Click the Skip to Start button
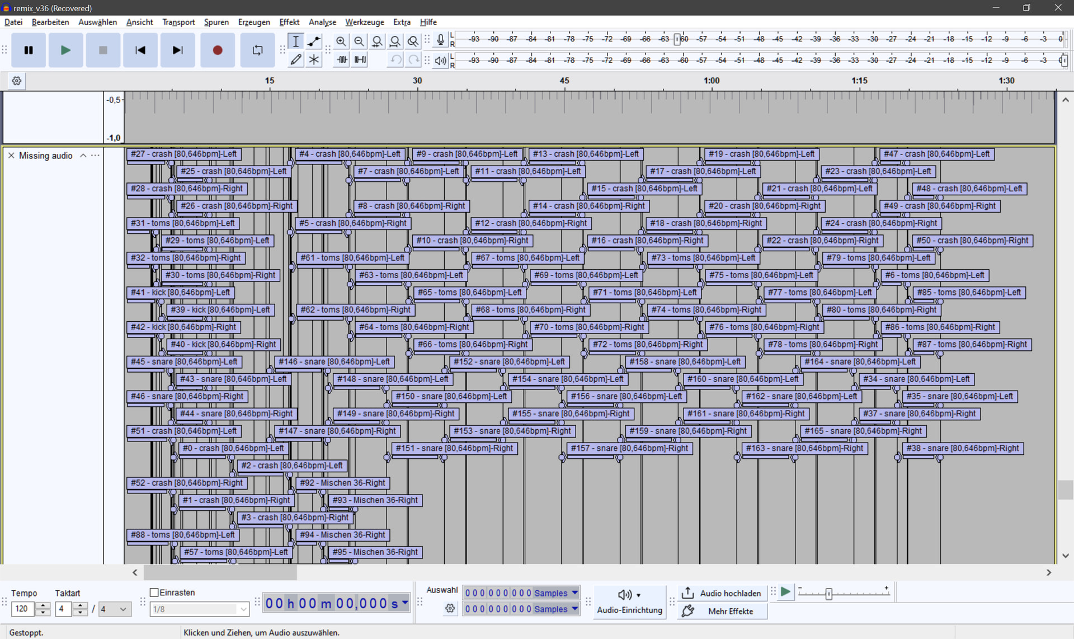1074x639 pixels. (x=140, y=50)
